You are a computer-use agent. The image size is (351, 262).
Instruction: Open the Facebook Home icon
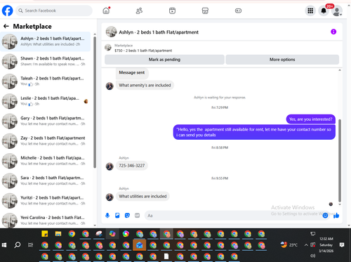(106, 11)
